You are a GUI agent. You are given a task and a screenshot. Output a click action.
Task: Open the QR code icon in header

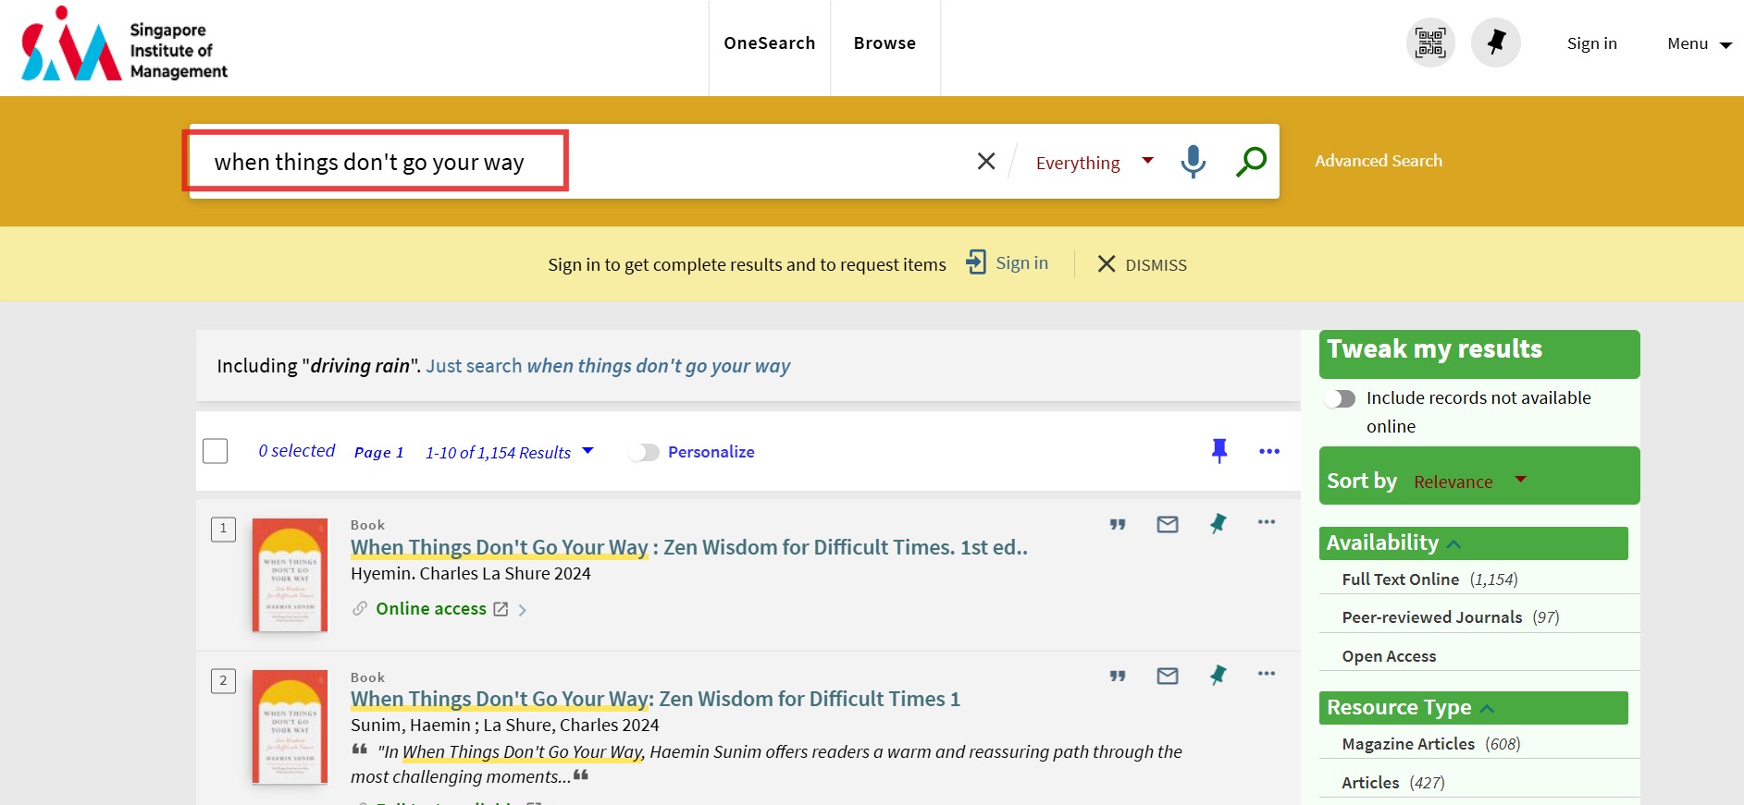tap(1430, 43)
